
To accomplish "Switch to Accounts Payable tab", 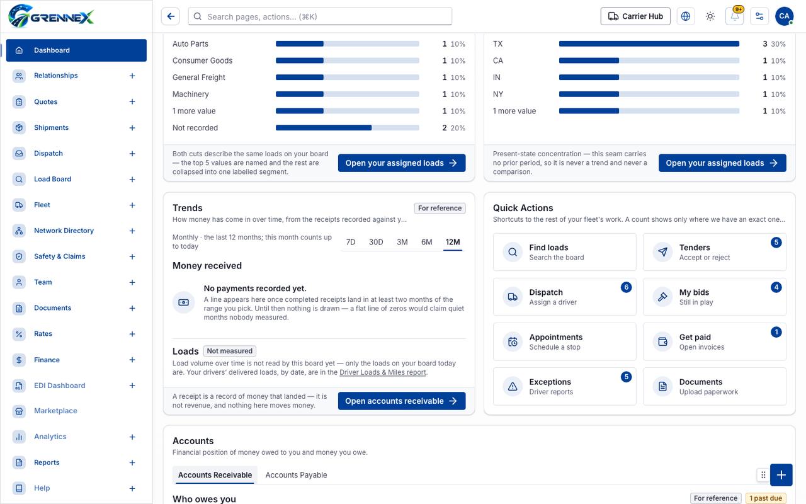I will pyautogui.click(x=296, y=475).
